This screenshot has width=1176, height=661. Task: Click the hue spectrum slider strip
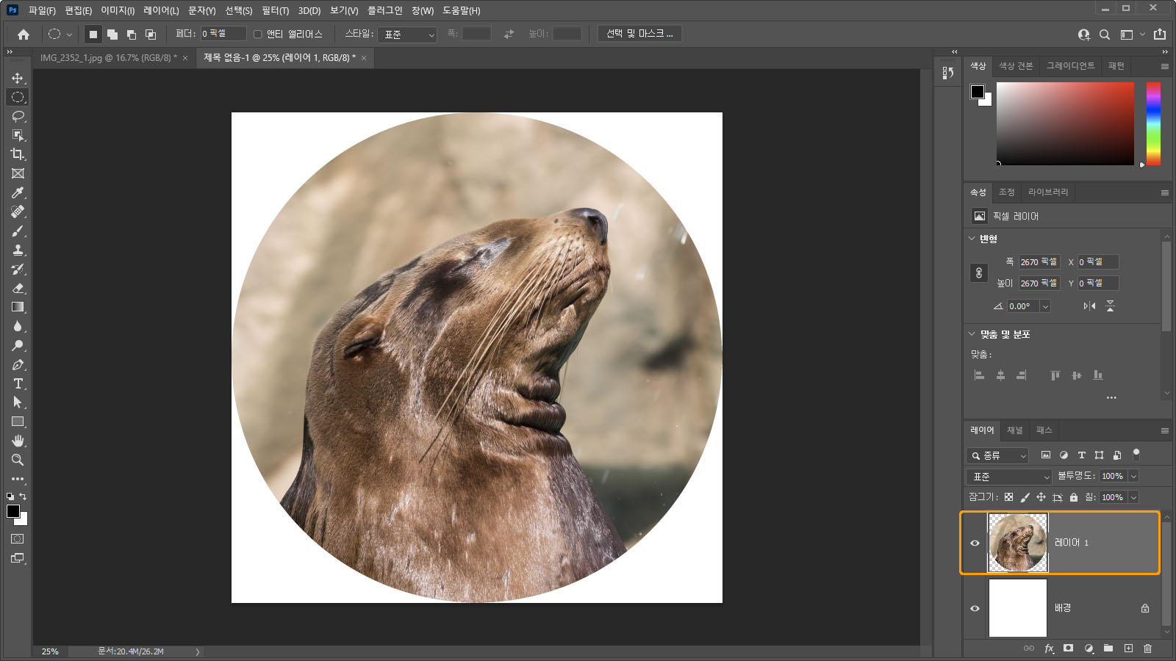click(1153, 123)
